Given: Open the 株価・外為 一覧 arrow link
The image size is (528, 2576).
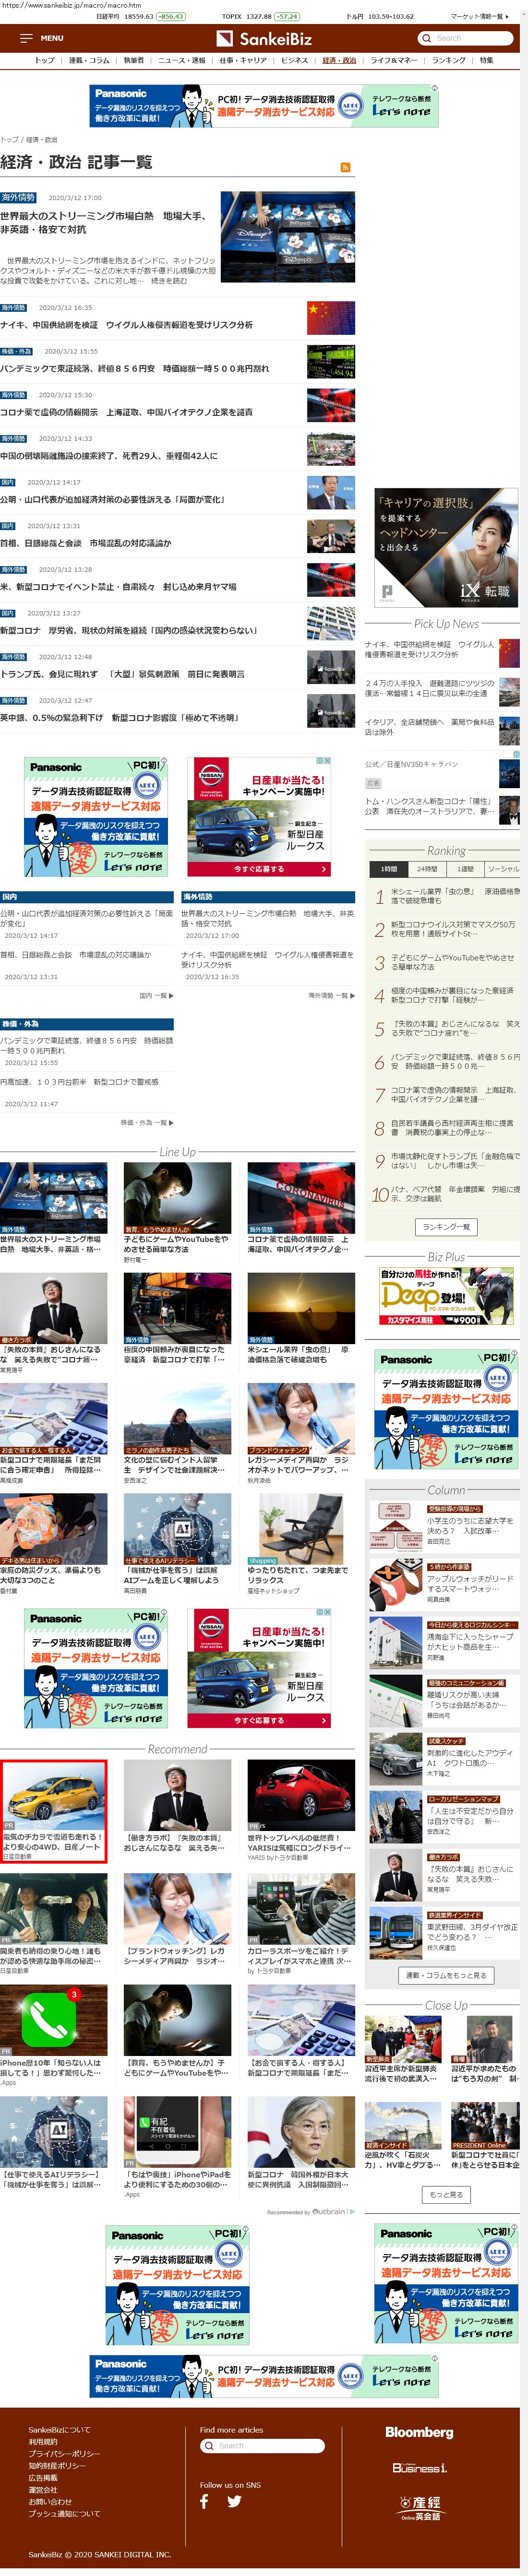Looking at the screenshot, I should 147,1122.
